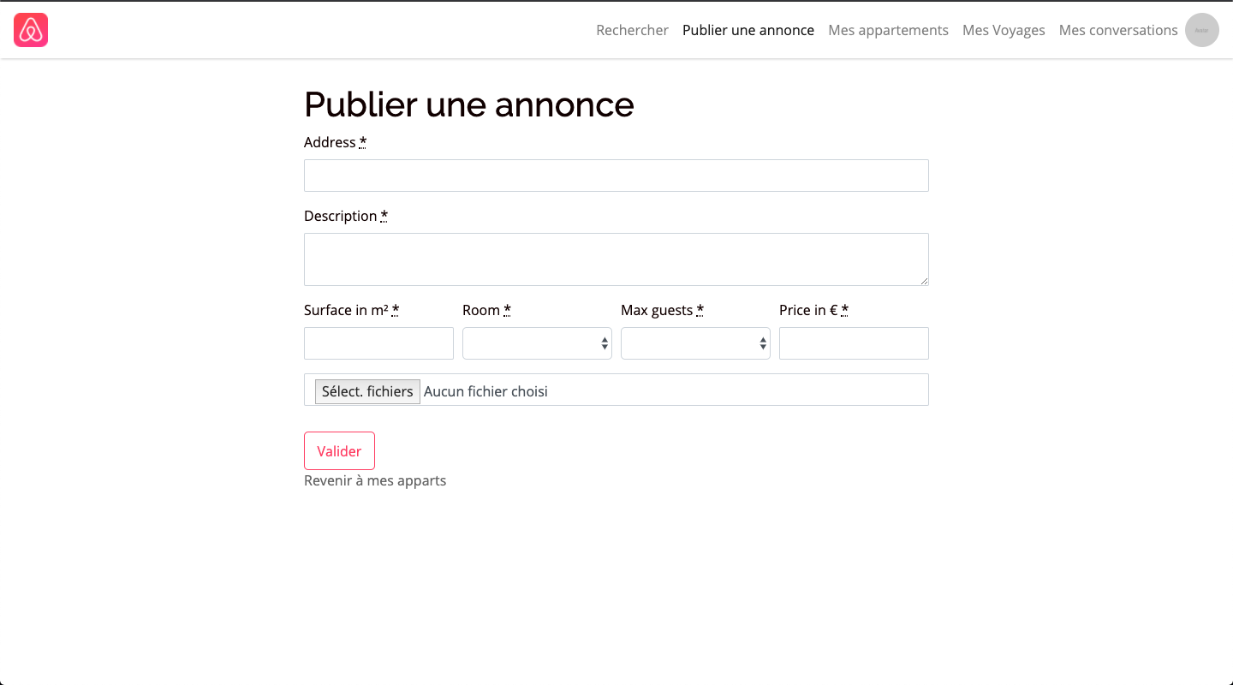This screenshot has height=685, width=1233.
Task: Click the Max guests dropdown arrows
Action: (x=763, y=343)
